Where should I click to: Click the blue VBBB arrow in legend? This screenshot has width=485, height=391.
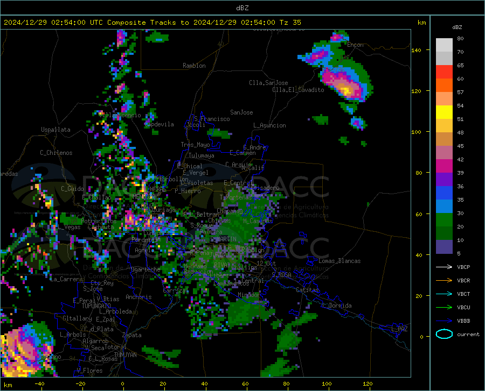click(444, 321)
